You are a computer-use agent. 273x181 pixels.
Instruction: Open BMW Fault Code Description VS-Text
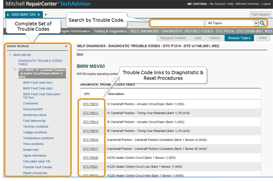click(42, 96)
